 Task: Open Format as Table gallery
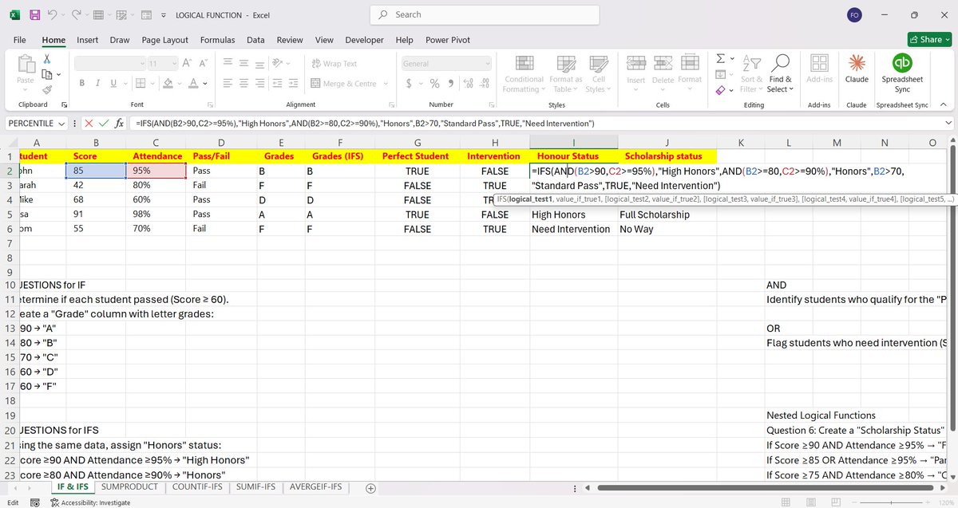point(565,74)
